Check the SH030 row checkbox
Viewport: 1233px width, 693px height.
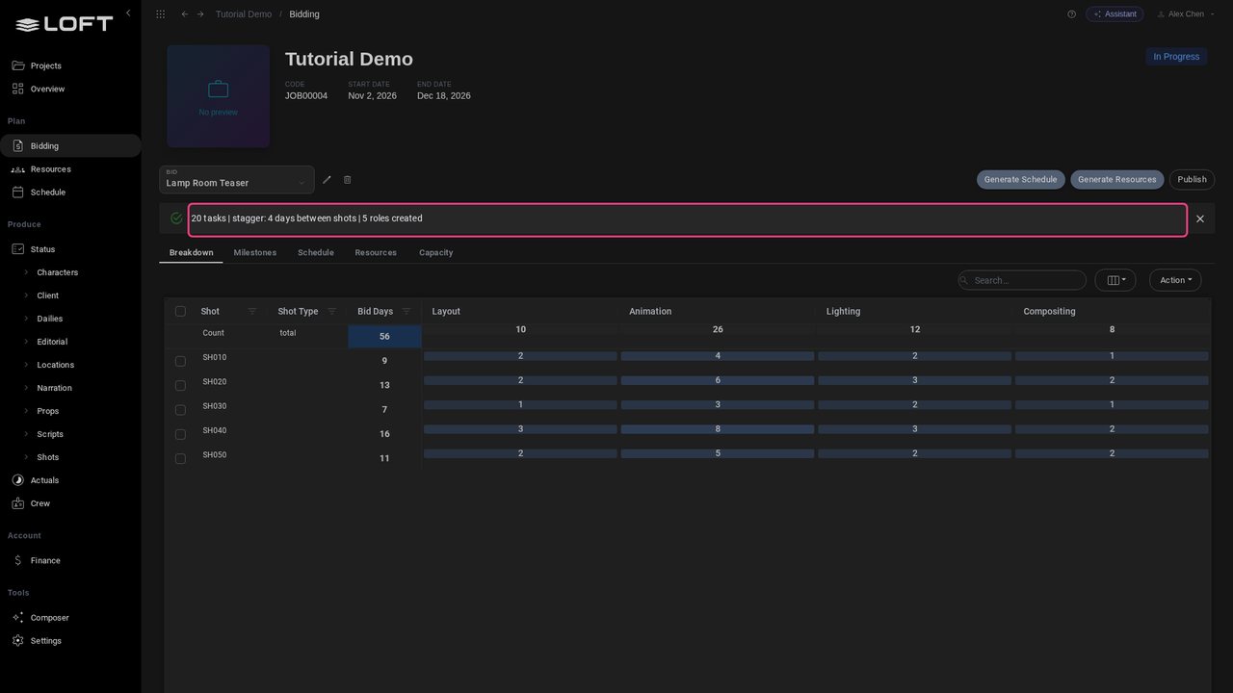pyautogui.click(x=180, y=410)
